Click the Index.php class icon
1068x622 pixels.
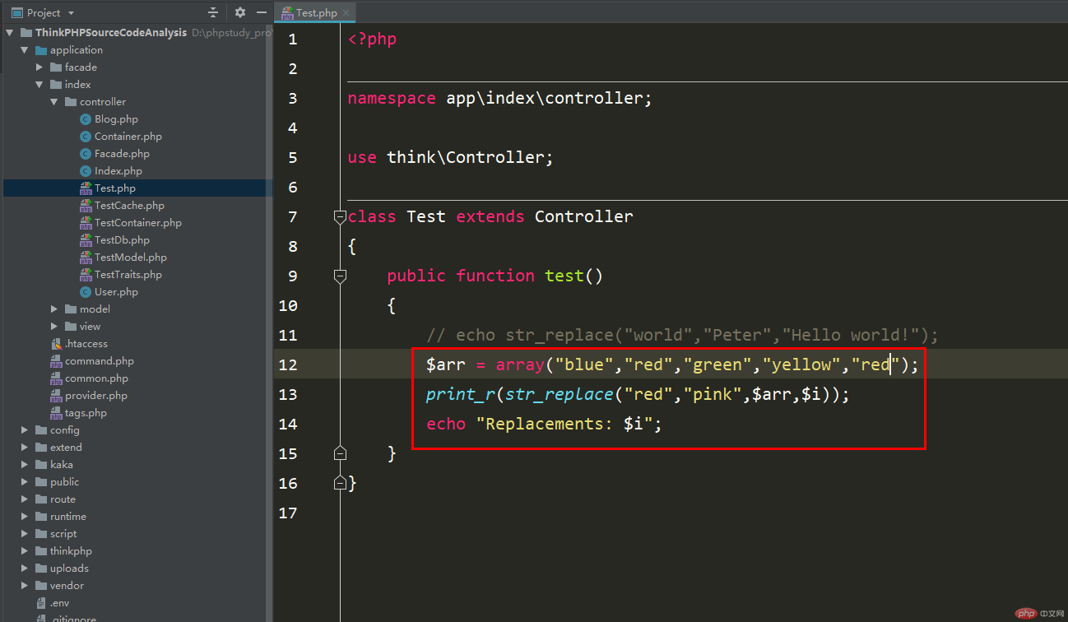(x=86, y=171)
